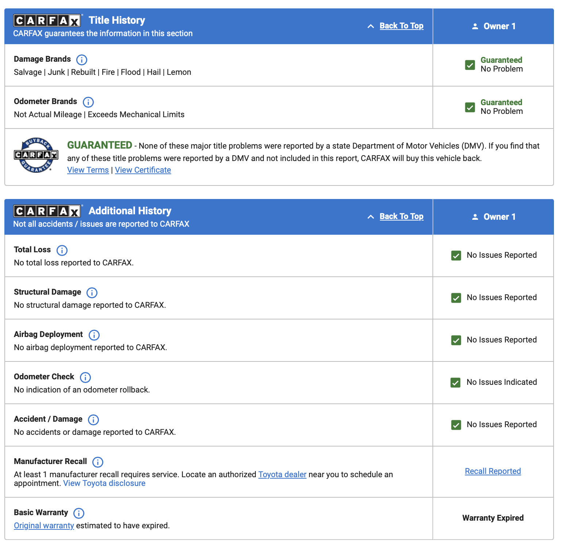Show info for Structural Damage
Screen dimensions: 562x544
pos(92,292)
